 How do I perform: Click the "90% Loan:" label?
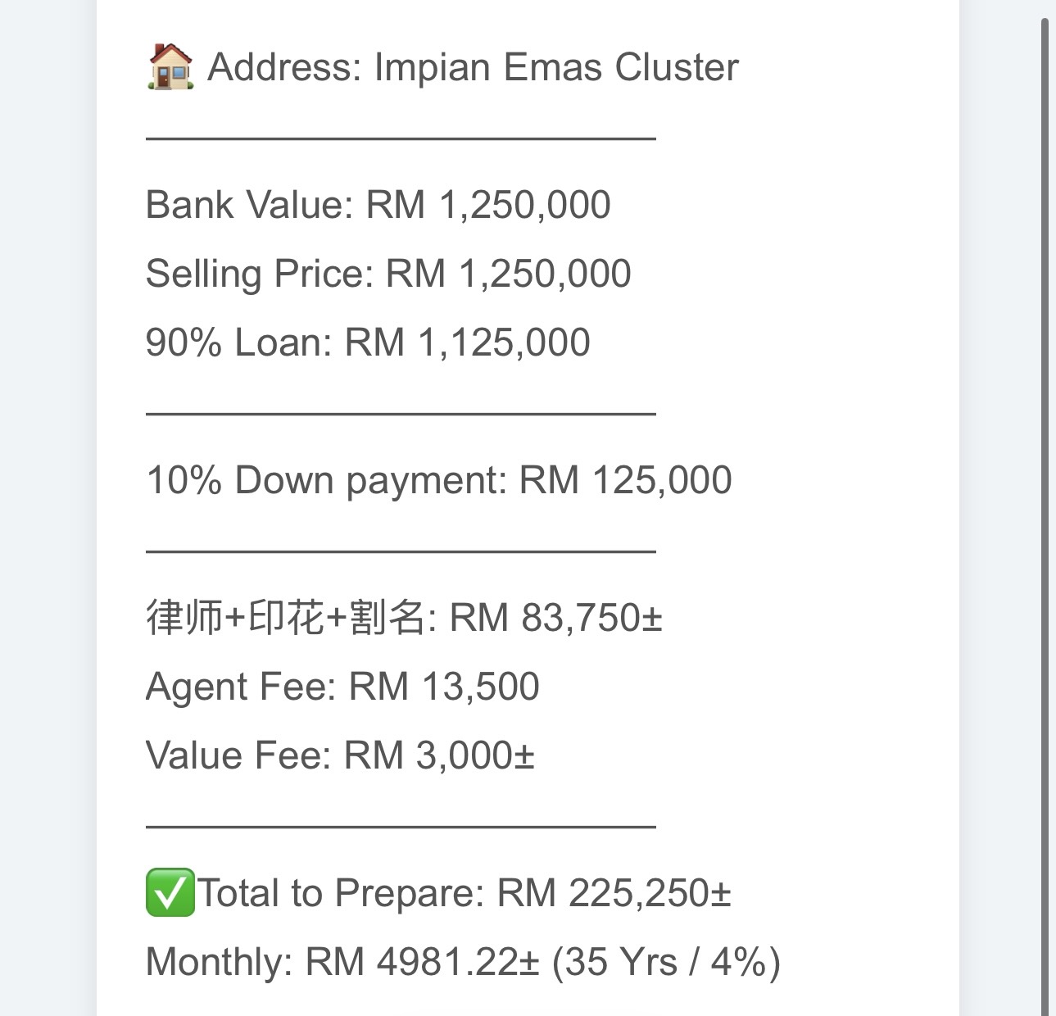pos(238,342)
